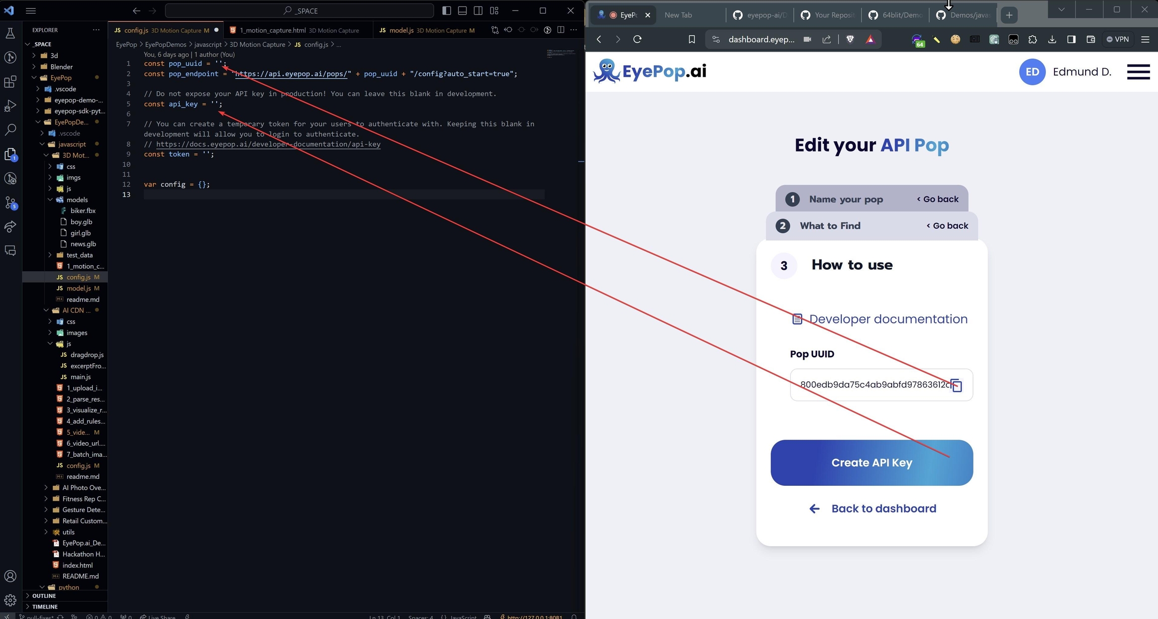Open Run and Debug view
Screen dimensions: 1158x619
(10, 106)
